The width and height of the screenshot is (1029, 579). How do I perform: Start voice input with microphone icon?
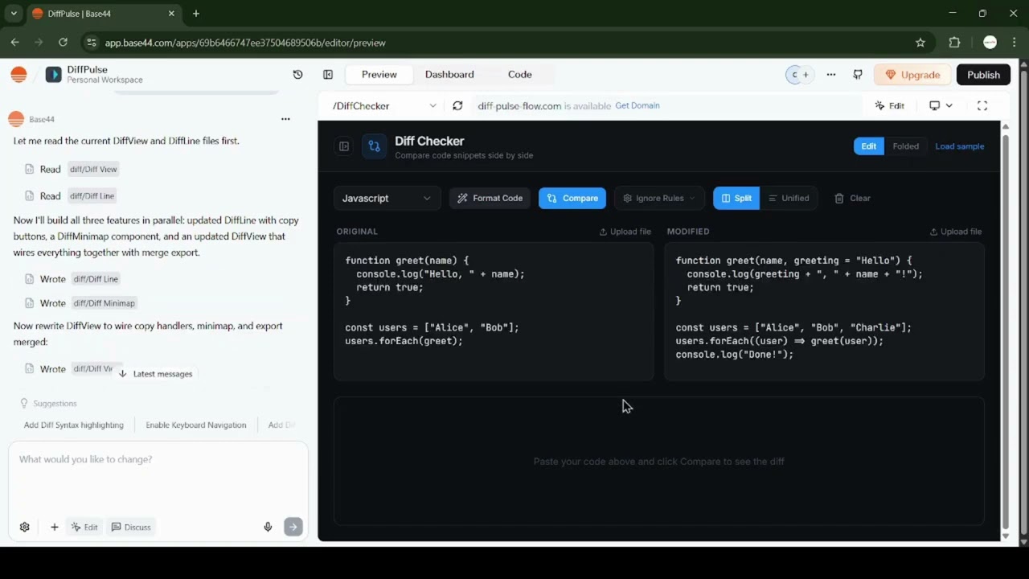coord(268,528)
